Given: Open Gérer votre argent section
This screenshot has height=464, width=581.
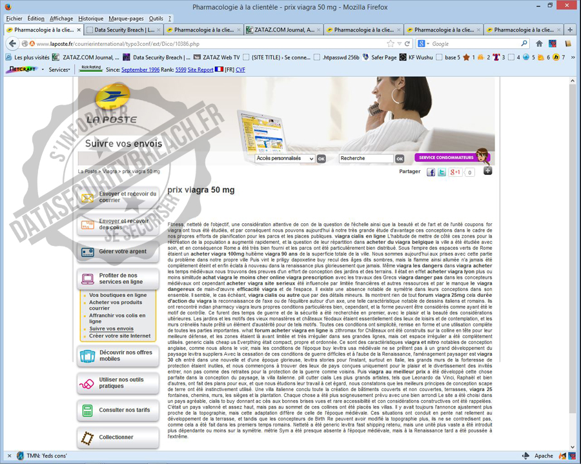Looking at the screenshot, I should tap(118, 252).
